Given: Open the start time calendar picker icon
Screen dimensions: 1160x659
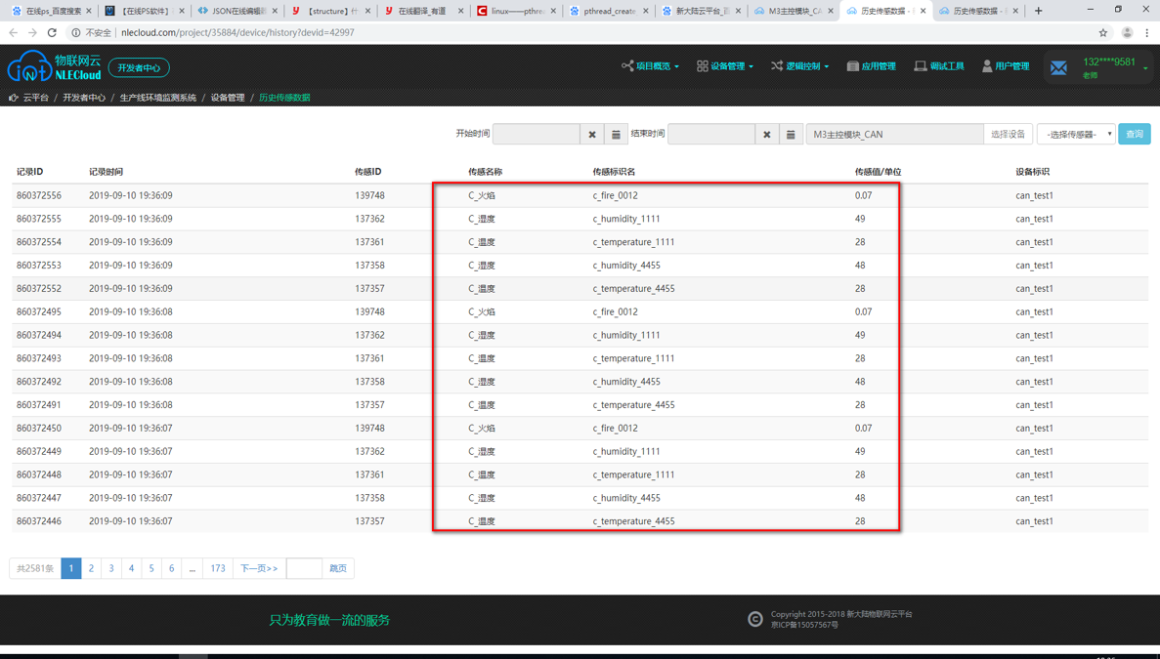Looking at the screenshot, I should tap(616, 135).
